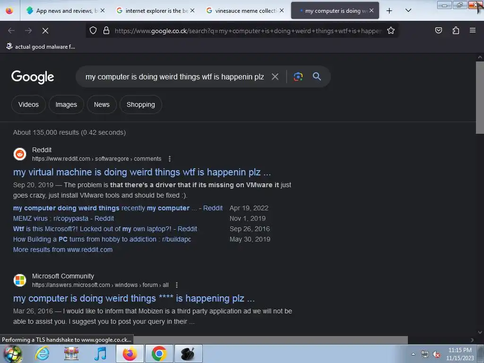
Task: Click the 'Apr 19, 2022' date text
Action: pos(249,208)
